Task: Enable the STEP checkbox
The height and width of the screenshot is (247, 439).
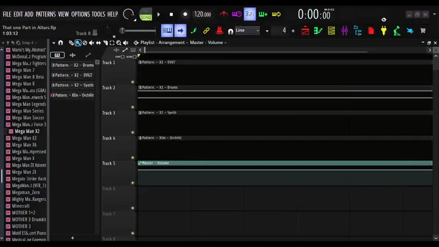Action: click(122, 57)
